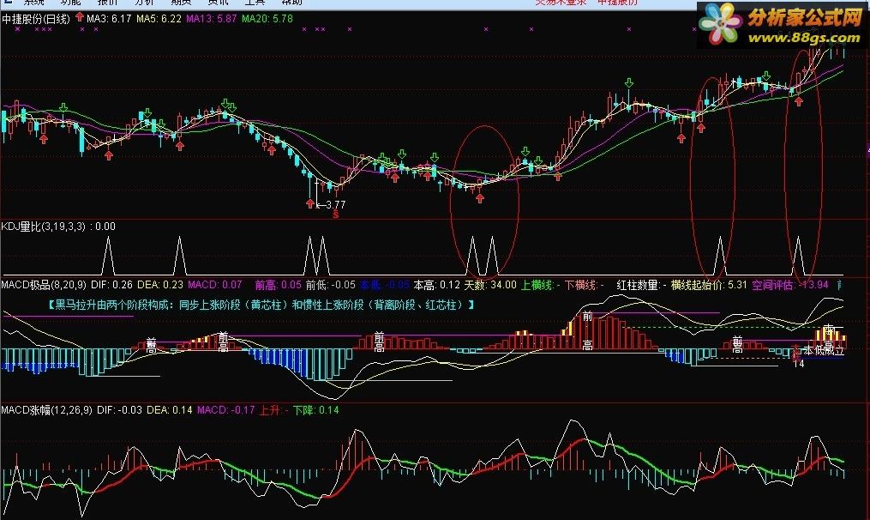The height and width of the screenshot is (520, 870).
Task: Click the MACD极品(8,20,9) indicator name
Action: (x=44, y=284)
